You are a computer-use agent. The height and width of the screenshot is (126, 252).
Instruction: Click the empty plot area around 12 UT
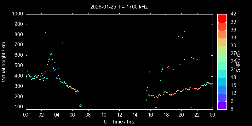tap(119, 63)
